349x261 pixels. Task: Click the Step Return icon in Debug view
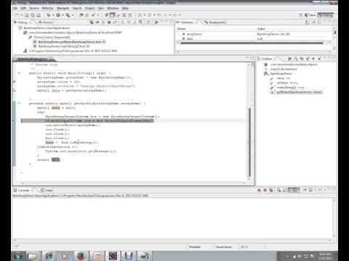tap(135, 22)
